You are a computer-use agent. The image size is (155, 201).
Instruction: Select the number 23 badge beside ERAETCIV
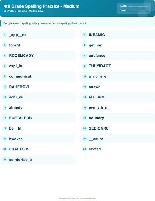[x=5, y=149]
